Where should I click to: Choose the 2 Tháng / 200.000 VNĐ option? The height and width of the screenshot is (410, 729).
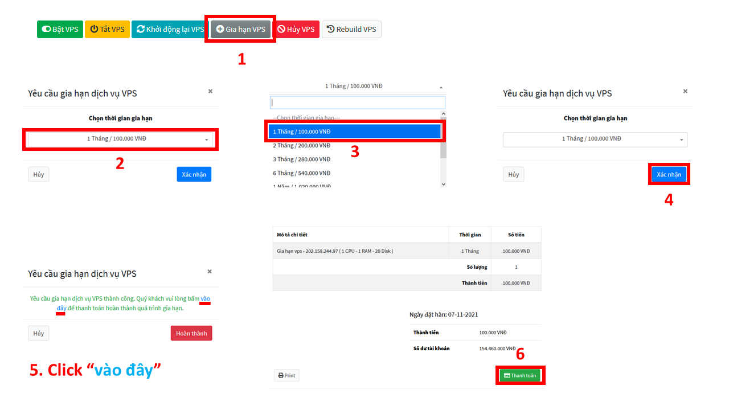pos(302,146)
